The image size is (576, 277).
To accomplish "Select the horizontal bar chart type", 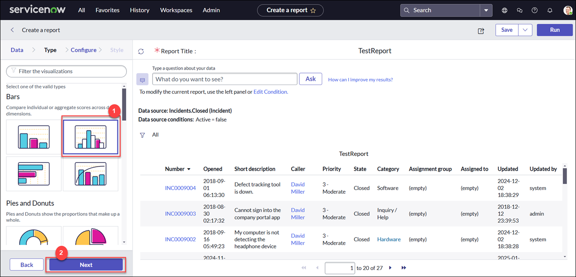I will point(34,174).
